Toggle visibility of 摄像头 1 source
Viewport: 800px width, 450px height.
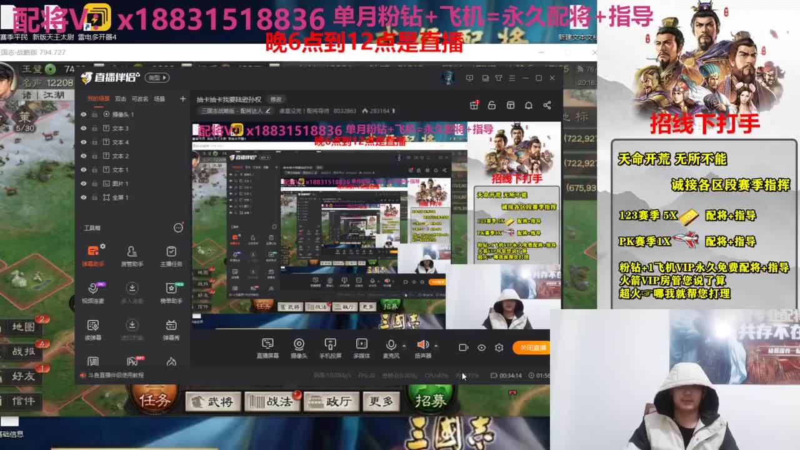[83, 114]
